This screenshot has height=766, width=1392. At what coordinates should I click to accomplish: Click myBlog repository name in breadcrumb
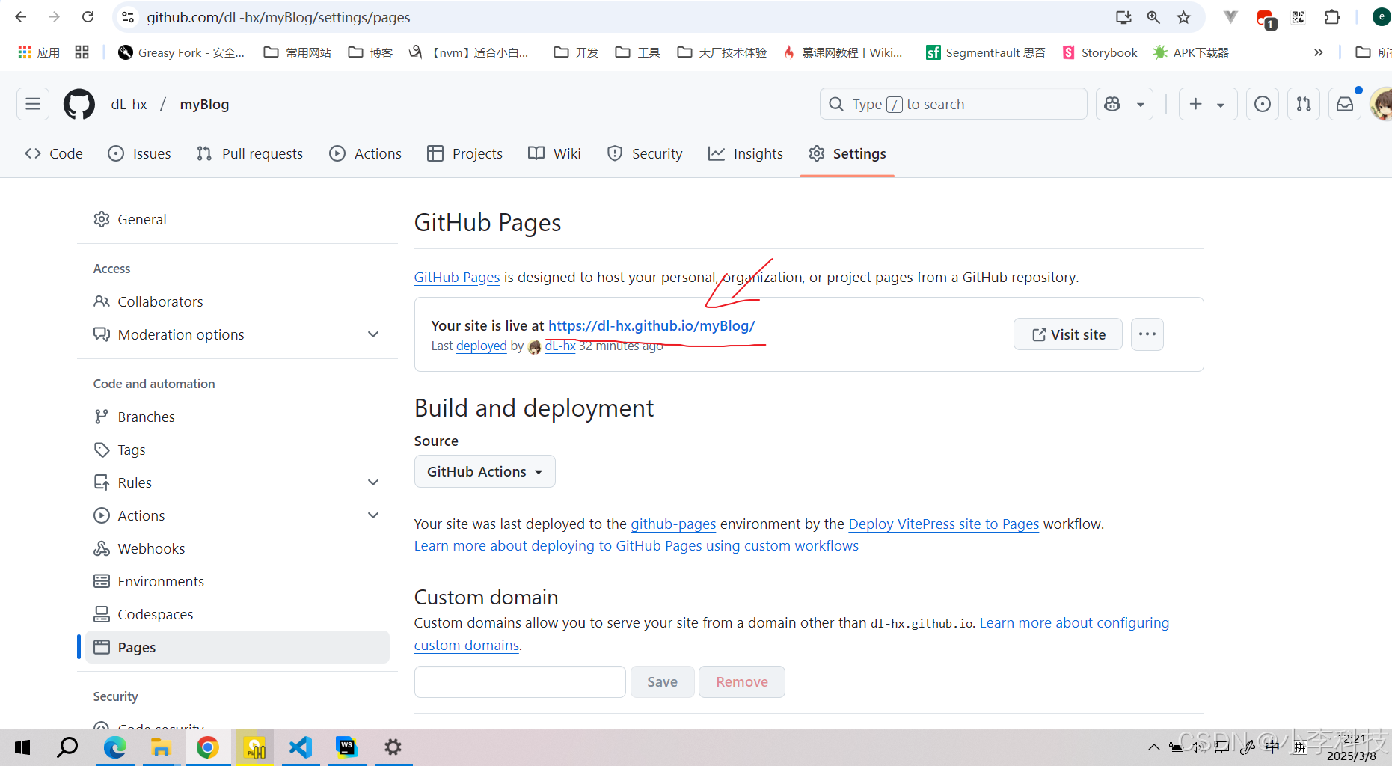click(x=204, y=104)
